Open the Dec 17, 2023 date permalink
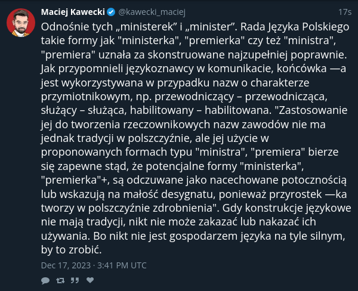358x291 pixels. (66, 265)
